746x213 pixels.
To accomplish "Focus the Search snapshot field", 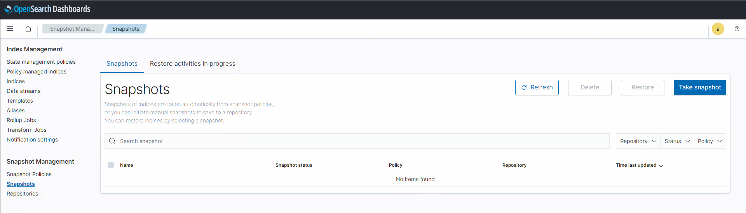I will click(x=357, y=141).
